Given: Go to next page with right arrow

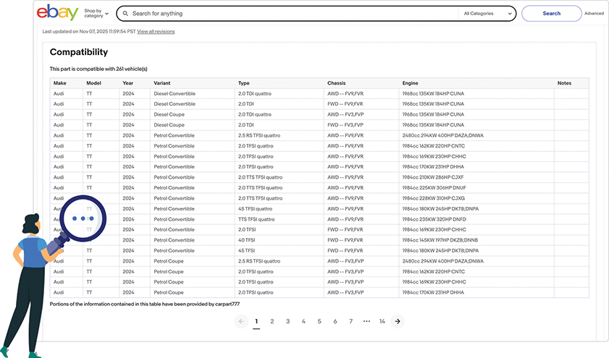Looking at the screenshot, I should pos(398,321).
